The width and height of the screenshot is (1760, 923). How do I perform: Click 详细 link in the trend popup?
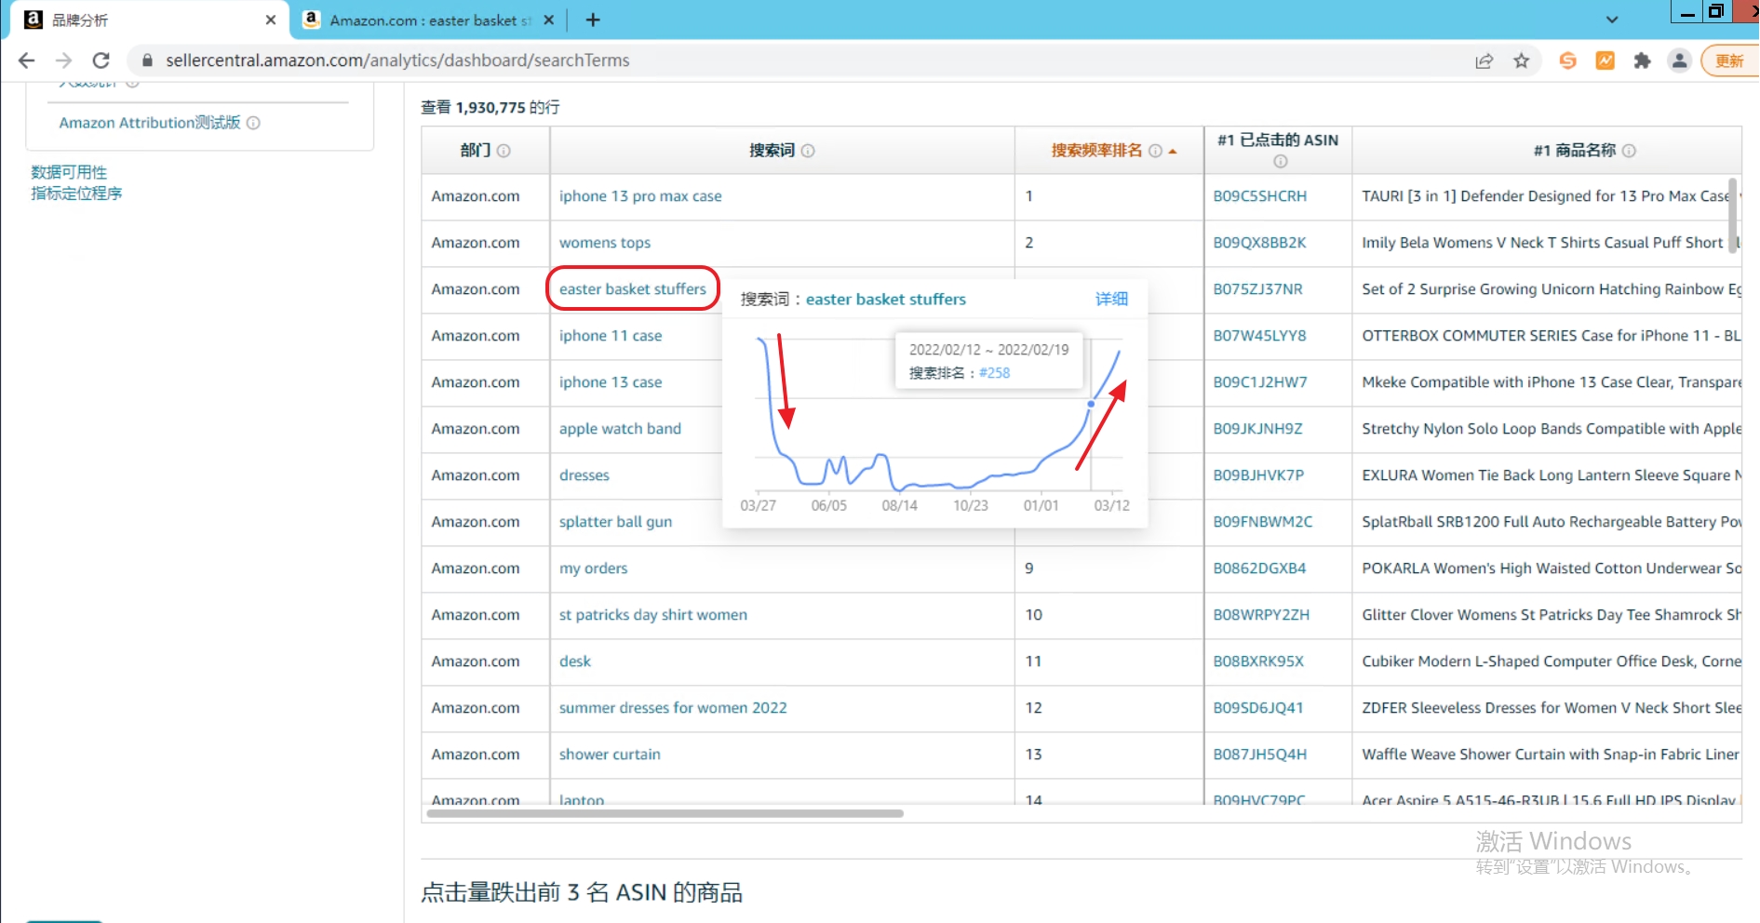1111,299
